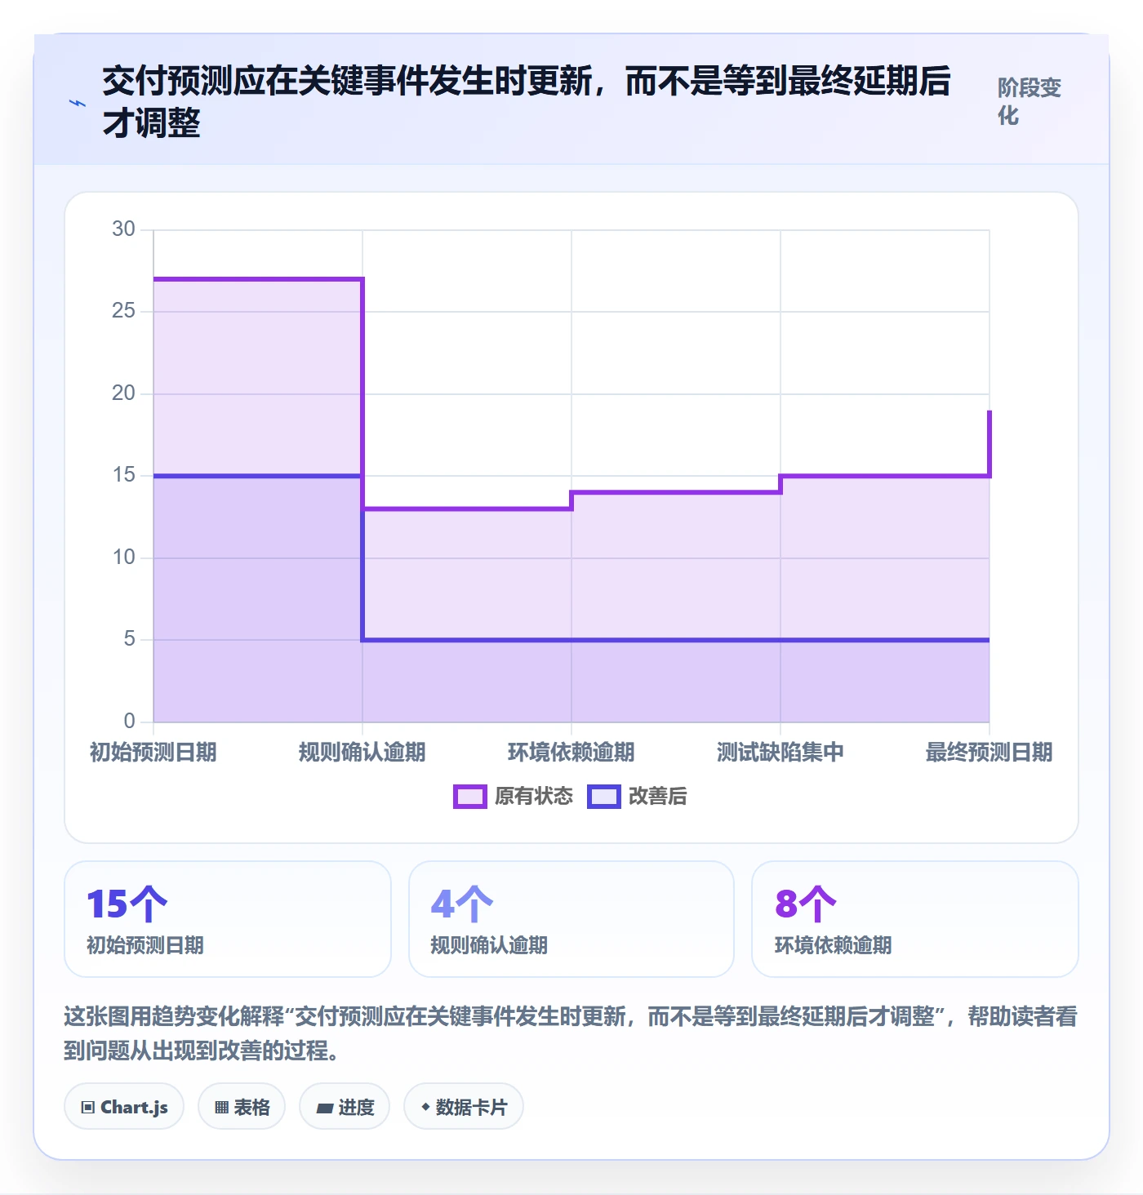Click the 最终预测日期 x-axis label
The width and height of the screenshot is (1143, 1195).
coord(990,752)
